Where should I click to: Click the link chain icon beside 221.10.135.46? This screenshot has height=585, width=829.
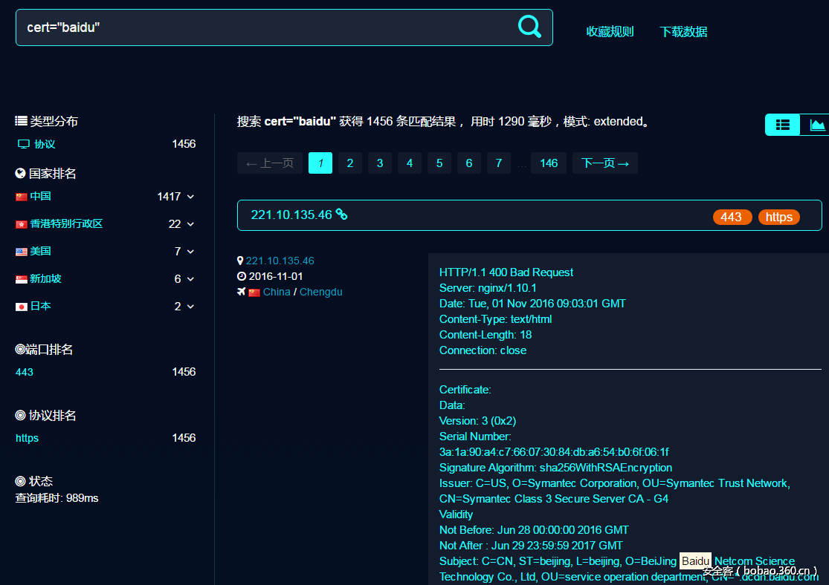341,215
